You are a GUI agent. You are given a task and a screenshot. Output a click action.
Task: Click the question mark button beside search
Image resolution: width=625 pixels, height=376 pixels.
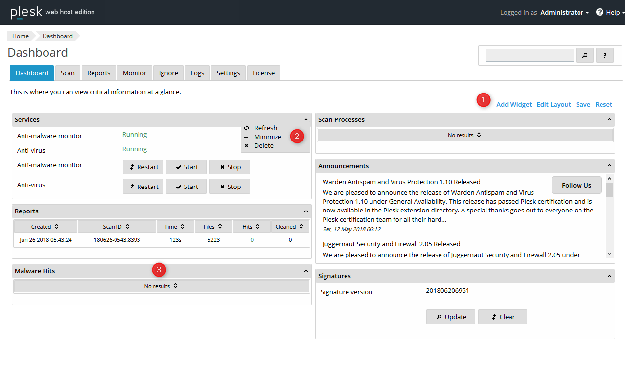click(605, 55)
